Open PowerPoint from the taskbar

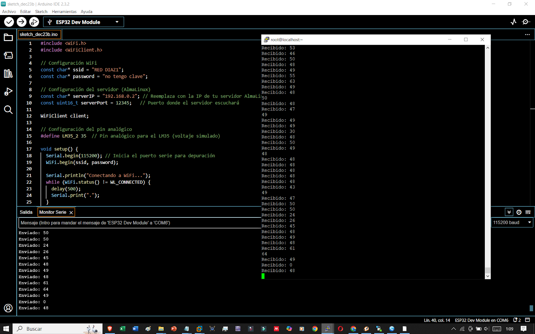coord(174,329)
